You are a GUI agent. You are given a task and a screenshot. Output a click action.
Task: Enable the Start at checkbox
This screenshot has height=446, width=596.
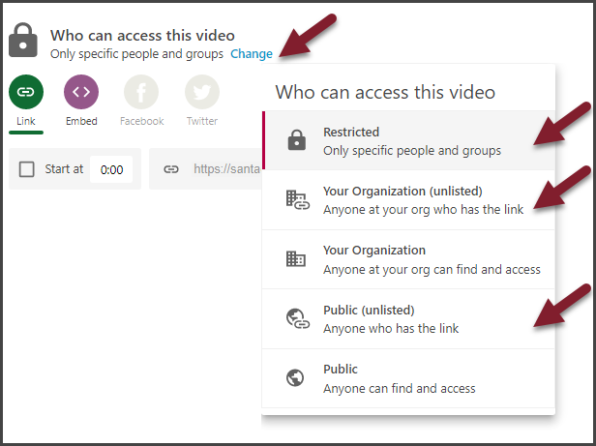[x=27, y=169]
